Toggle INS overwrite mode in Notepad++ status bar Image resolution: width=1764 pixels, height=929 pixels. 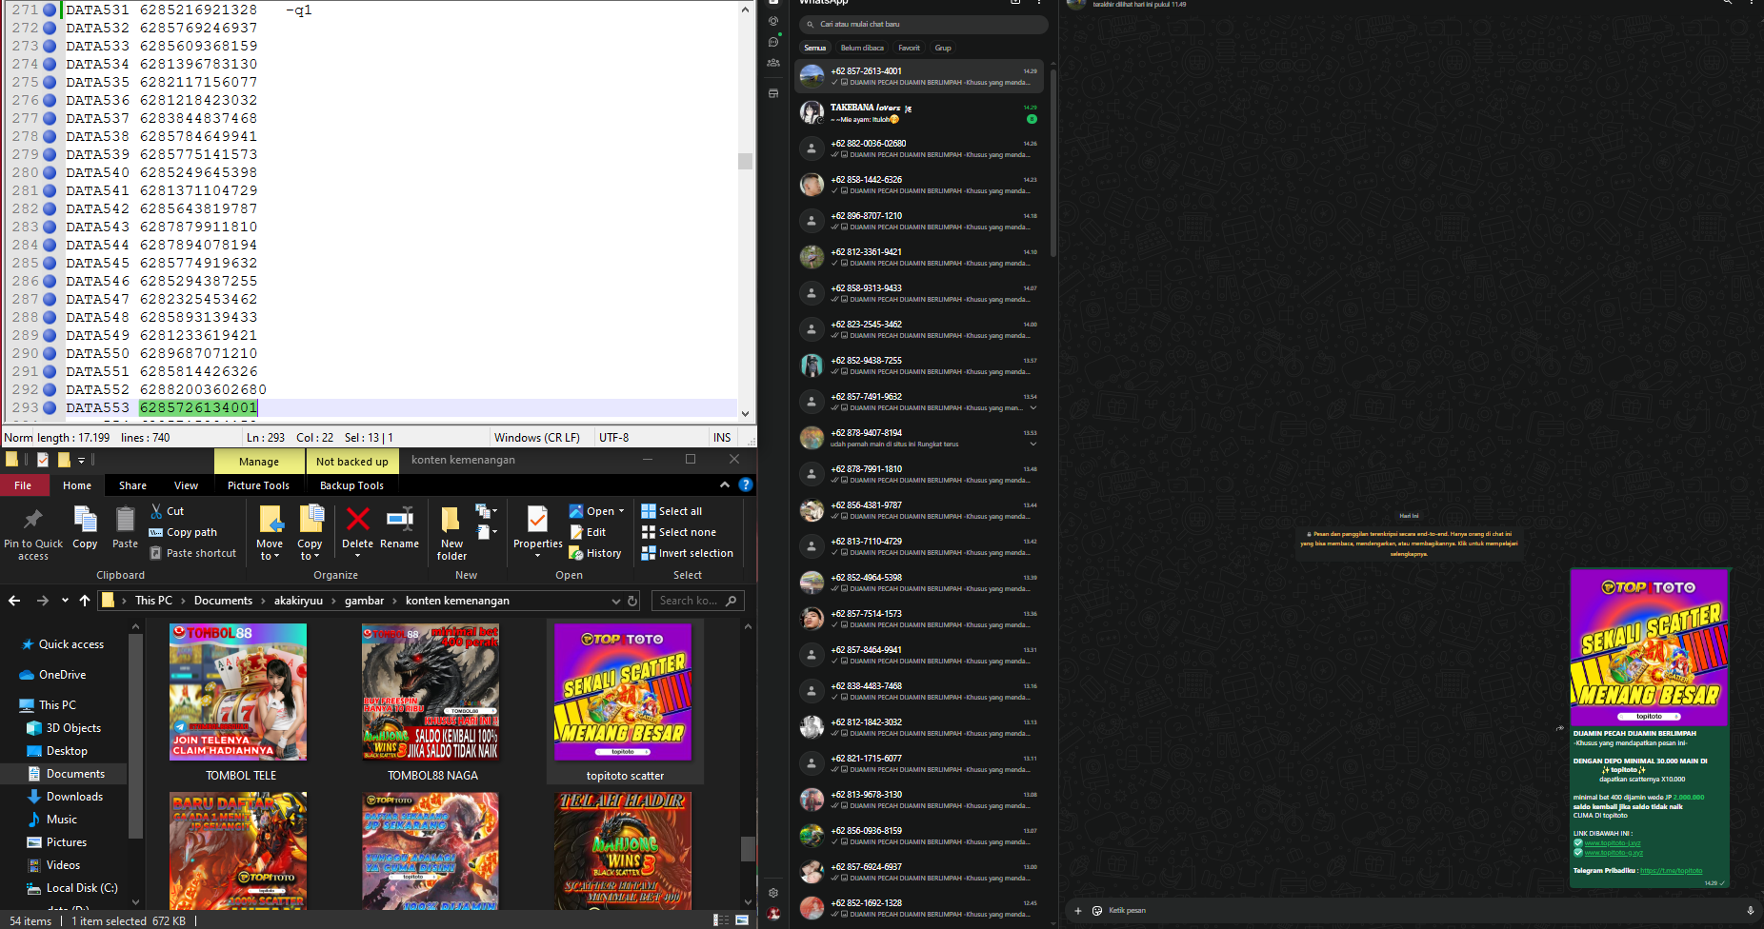click(x=722, y=438)
